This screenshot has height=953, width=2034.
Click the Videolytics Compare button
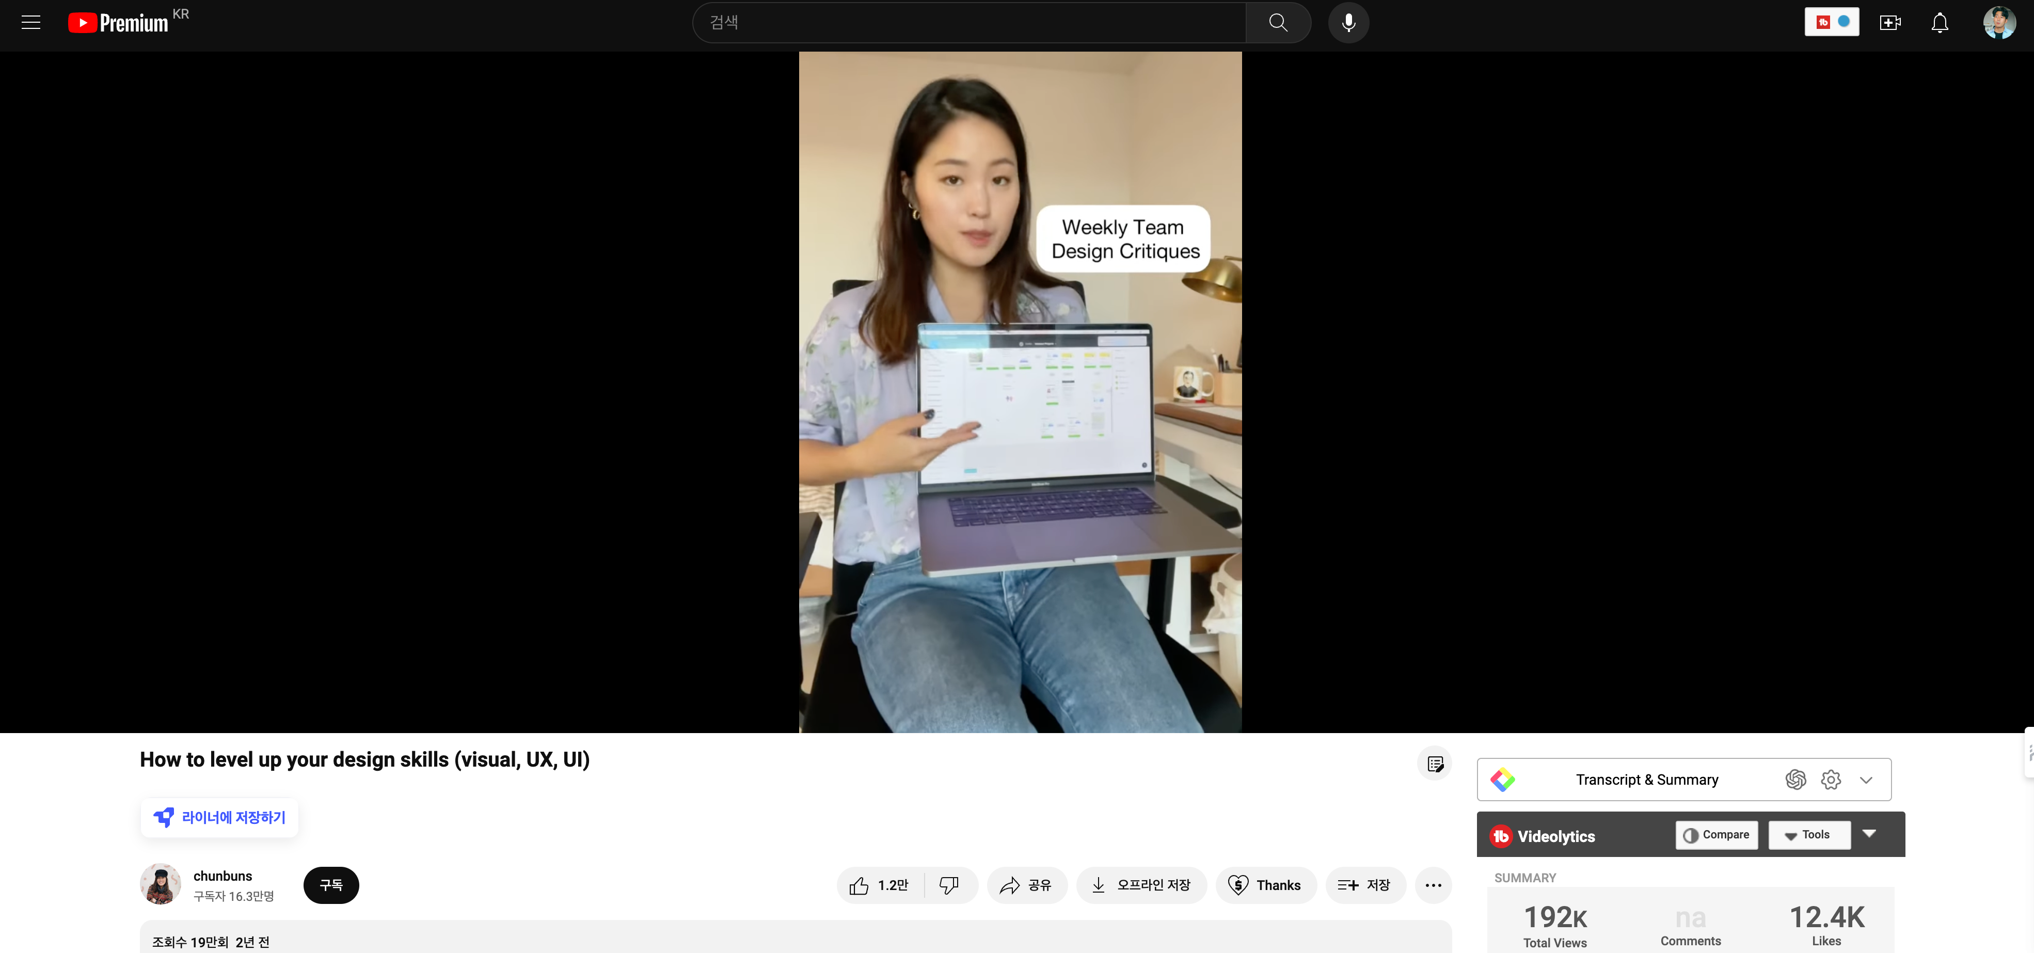(x=1716, y=835)
